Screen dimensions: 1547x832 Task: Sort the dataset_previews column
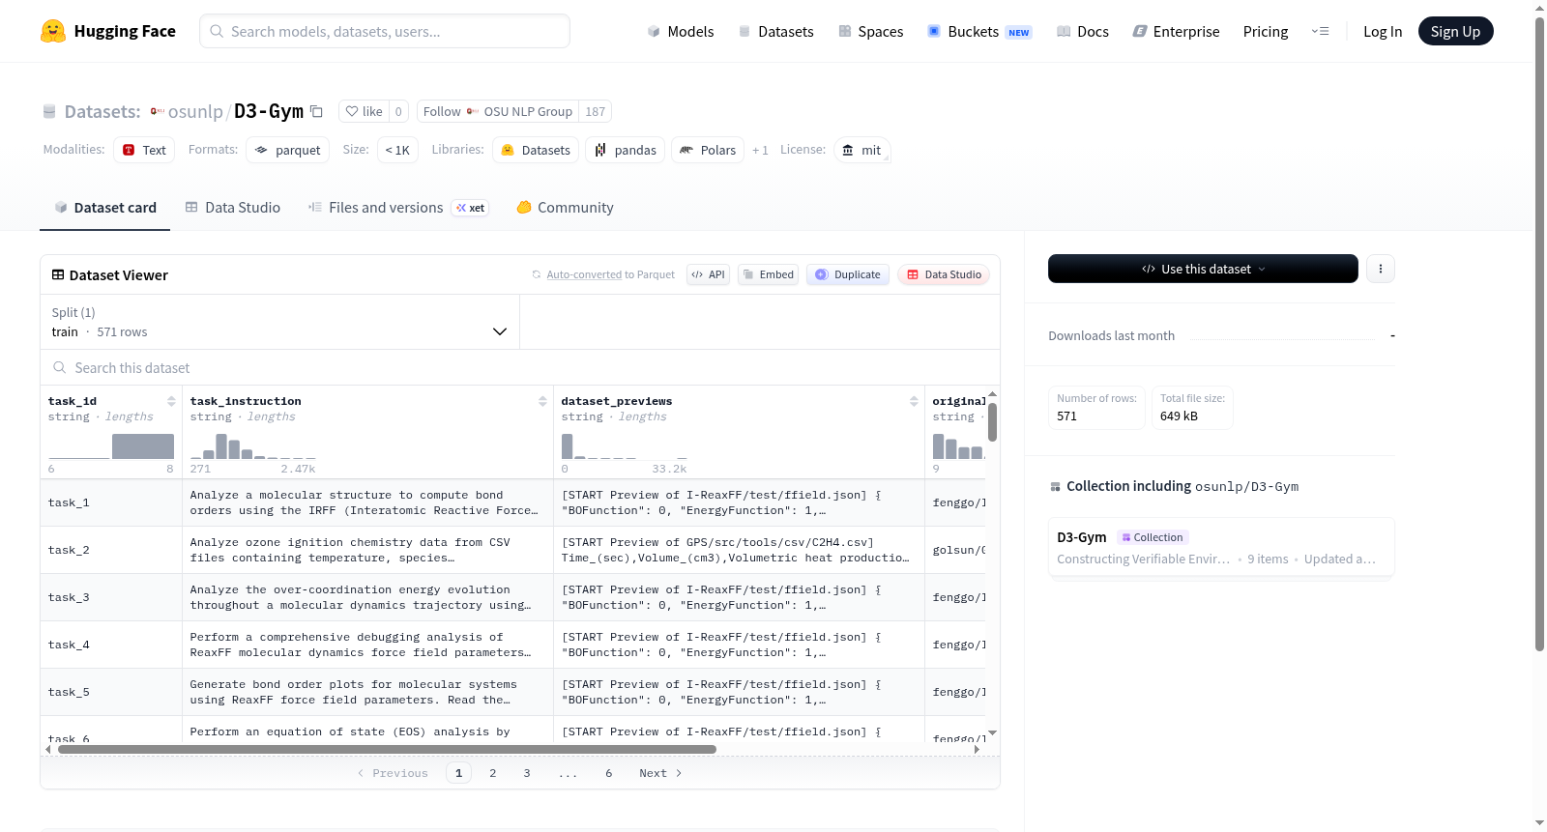point(914,401)
